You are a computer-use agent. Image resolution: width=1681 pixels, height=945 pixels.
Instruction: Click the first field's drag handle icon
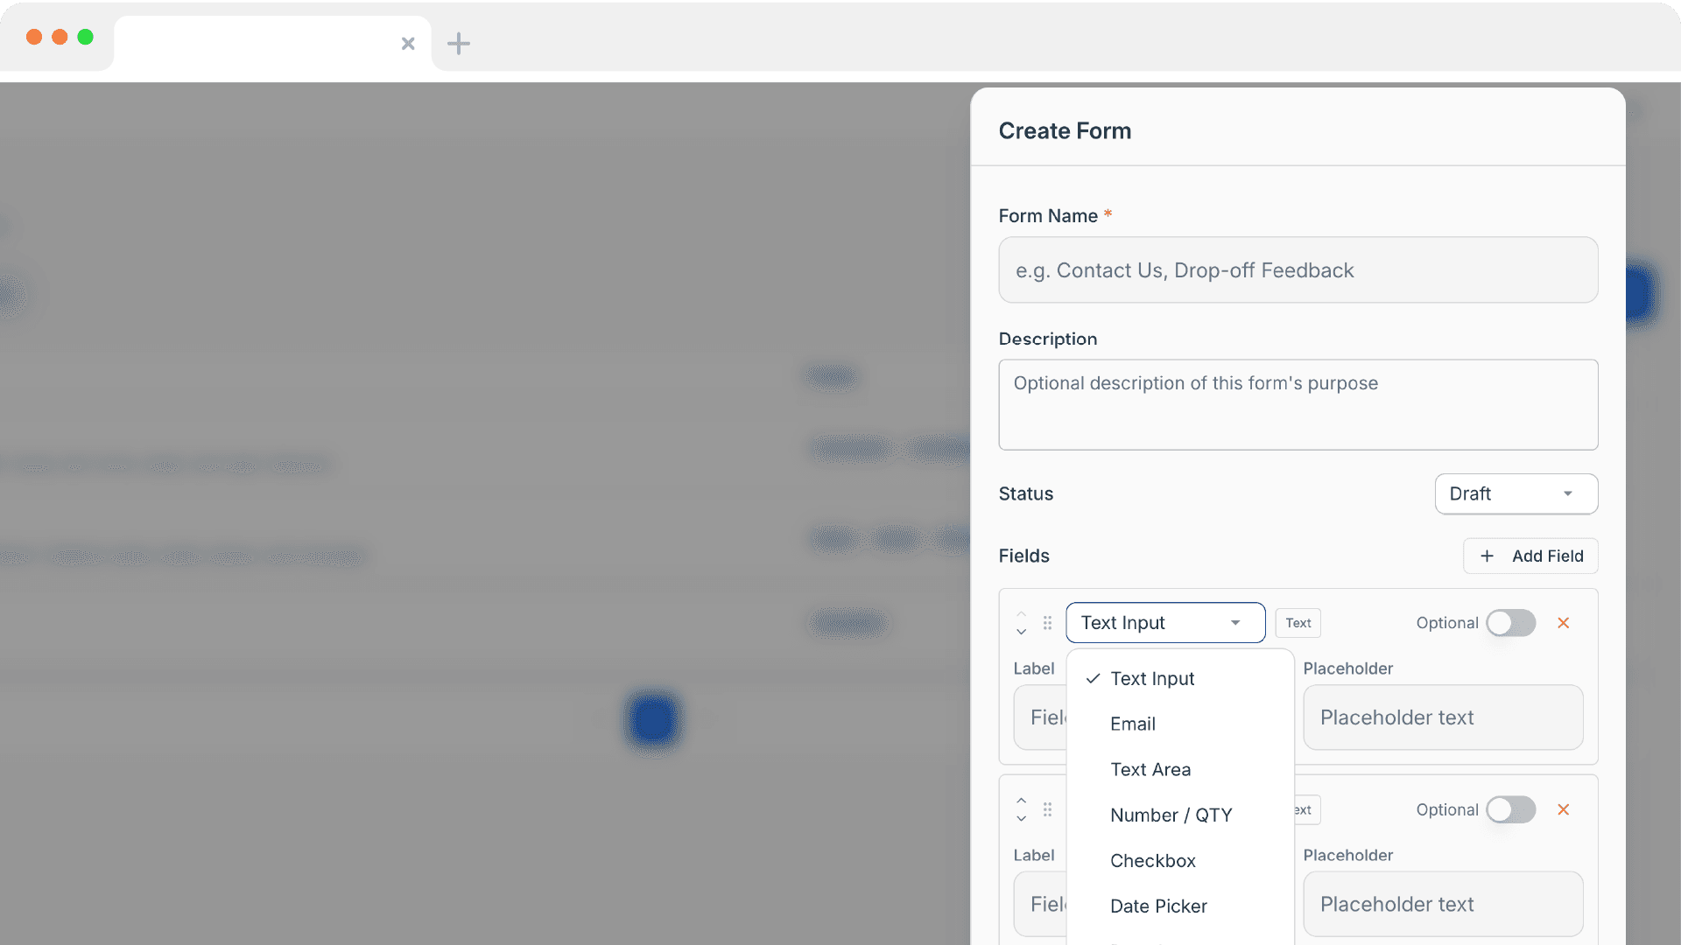point(1047,623)
